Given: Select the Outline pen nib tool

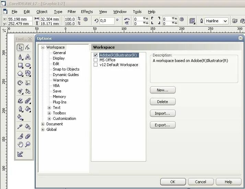Looking at the screenshot, I should click(x=20, y=109).
